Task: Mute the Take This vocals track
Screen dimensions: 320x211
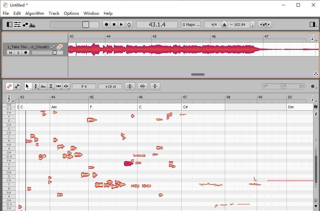Action: click(11, 53)
